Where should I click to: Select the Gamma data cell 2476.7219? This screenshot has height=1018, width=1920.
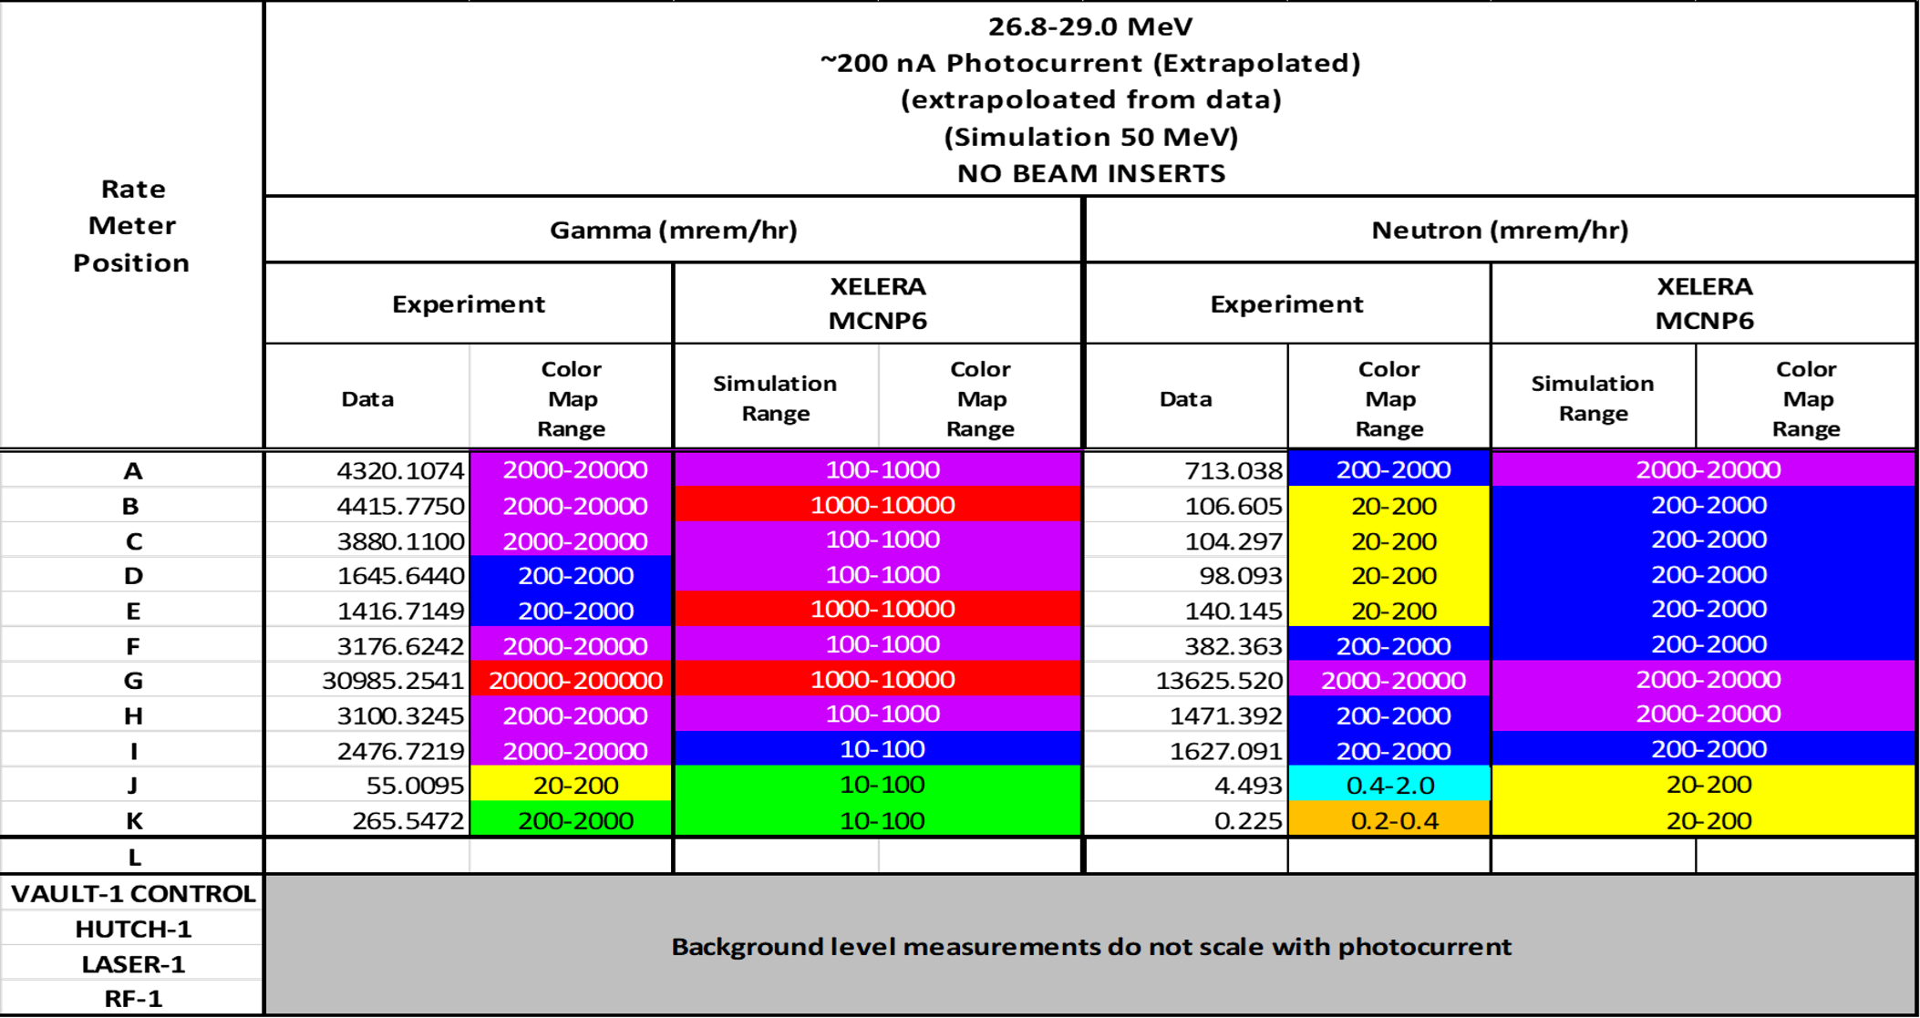tap(367, 750)
